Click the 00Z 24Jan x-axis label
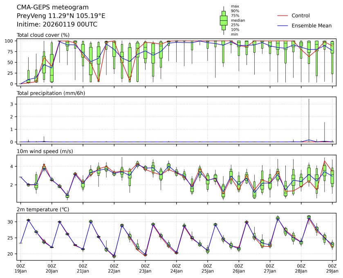The height and width of the screenshot is (278, 343). 176,268
